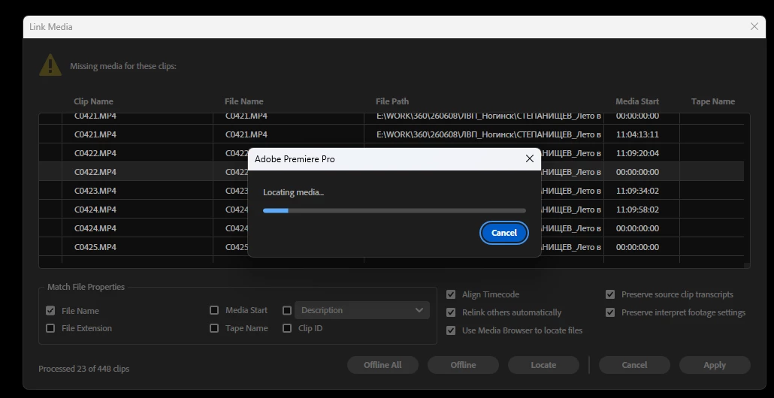This screenshot has height=398, width=774.
Task: Enable Media Start match checkbox
Action: click(214, 310)
